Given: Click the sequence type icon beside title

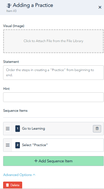Looking at the screenshot, I should click(9, 6).
